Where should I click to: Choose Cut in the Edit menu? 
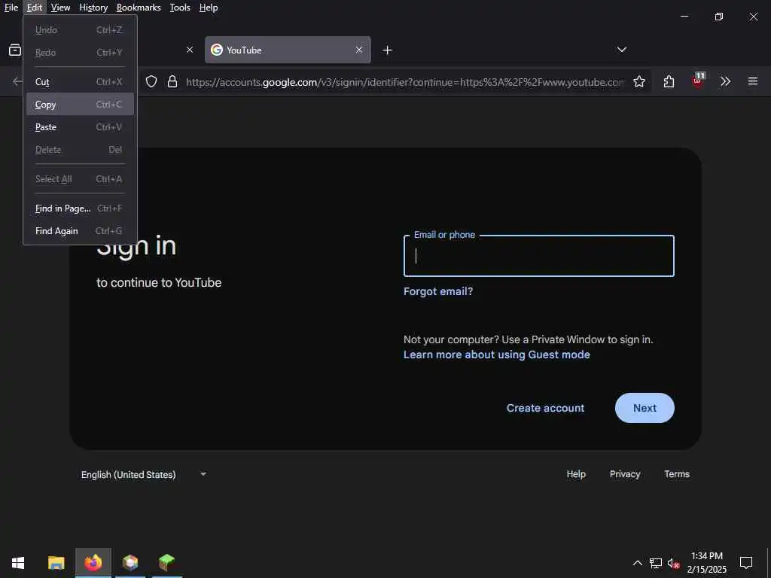coord(80,81)
